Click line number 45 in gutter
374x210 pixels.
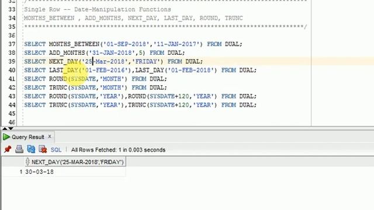tap(12, 114)
